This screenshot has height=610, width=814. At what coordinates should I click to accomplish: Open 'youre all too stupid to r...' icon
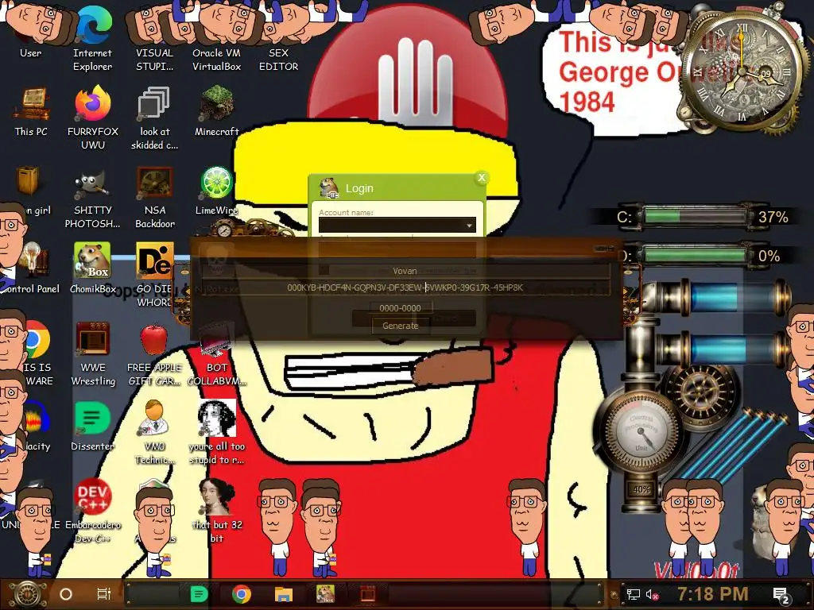[216, 431]
